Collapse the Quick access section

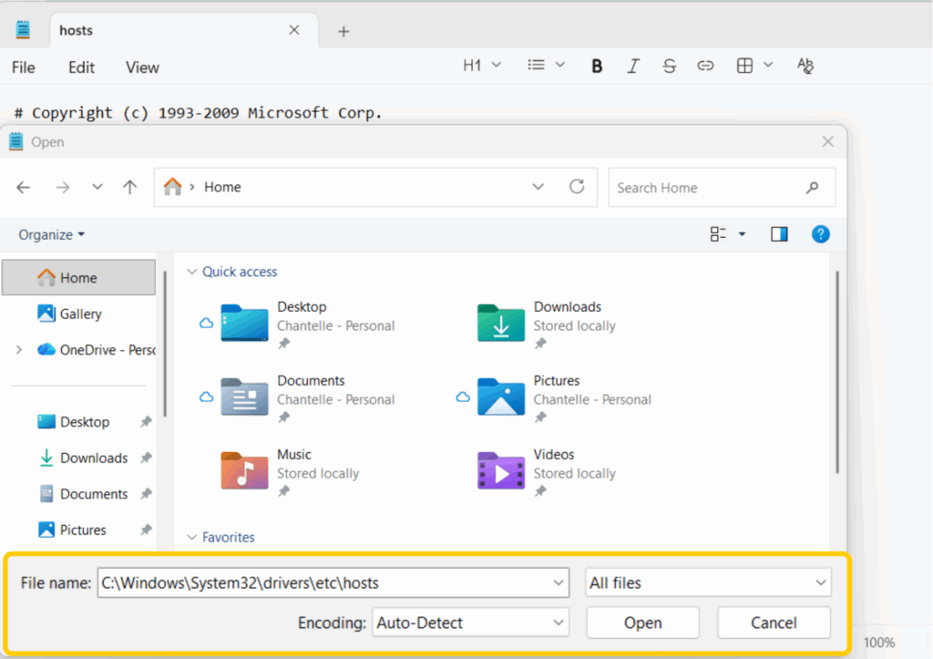[191, 272]
